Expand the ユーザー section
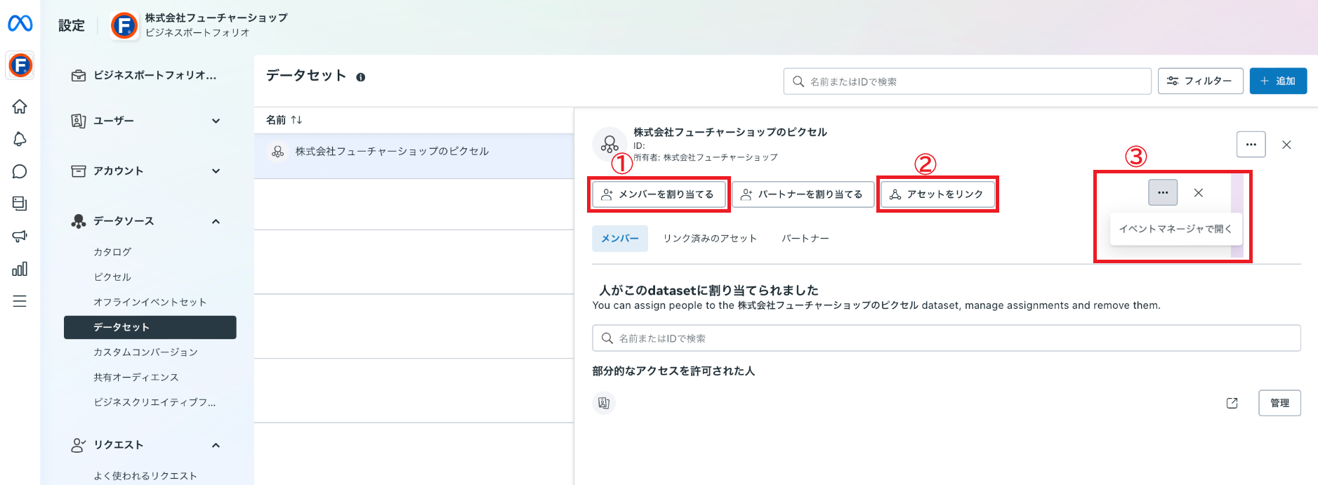 (216, 121)
